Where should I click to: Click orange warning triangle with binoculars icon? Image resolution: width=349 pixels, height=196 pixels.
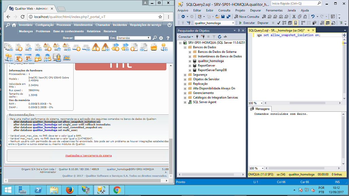pyautogui.click(x=105, y=47)
